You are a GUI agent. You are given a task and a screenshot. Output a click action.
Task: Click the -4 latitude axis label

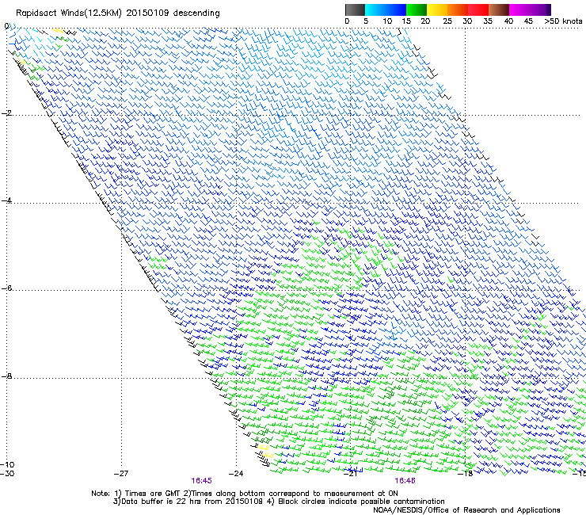(6, 200)
